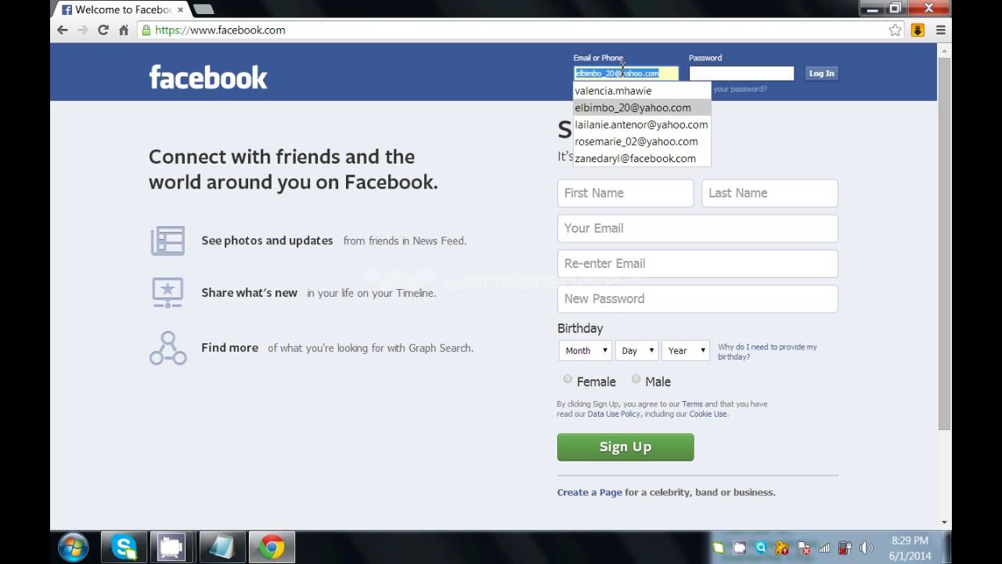This screenshot has height=564, width=1002.
Task: Open a new browser tab
Action: 203,9
